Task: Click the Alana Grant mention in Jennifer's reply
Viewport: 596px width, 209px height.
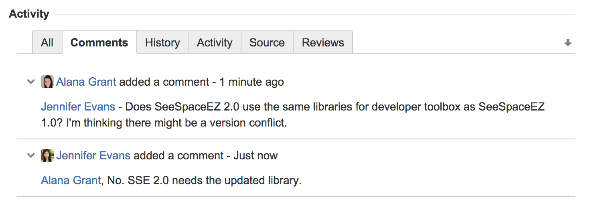Action: [x=71, y=181]
